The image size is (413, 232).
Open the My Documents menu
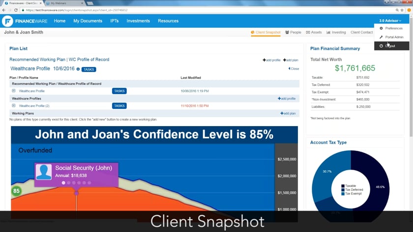click(88, 21)
